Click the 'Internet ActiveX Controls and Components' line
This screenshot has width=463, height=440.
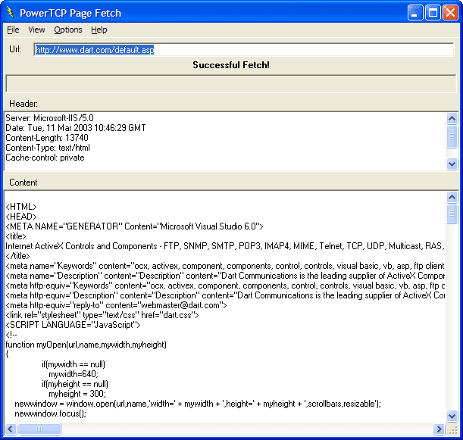click(x=225, y=246)
